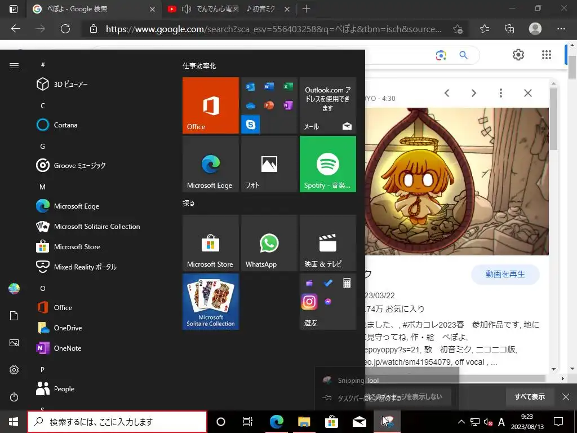
Task: Open Task View on the taskbar
Action: pos(248,422)
